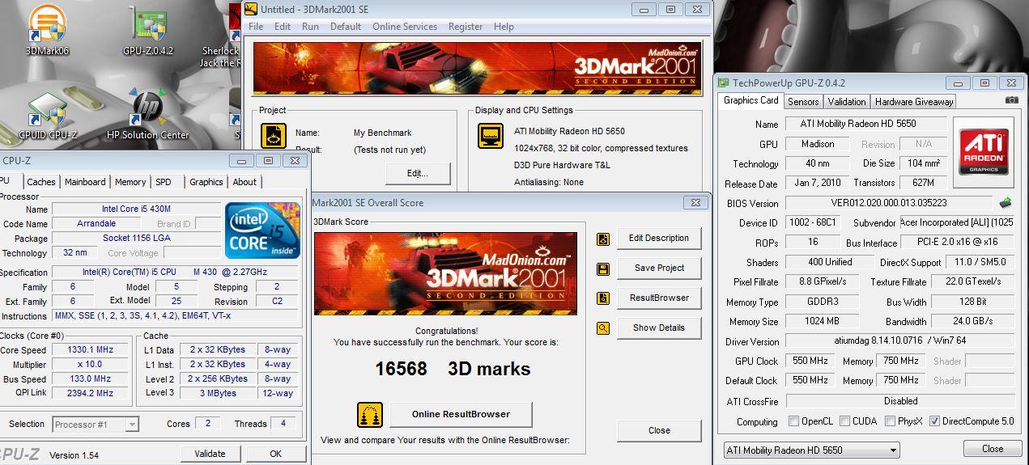Enable the OpenCL checkbox in GPU-Z

pyautogui.click(x=794, y=421)
